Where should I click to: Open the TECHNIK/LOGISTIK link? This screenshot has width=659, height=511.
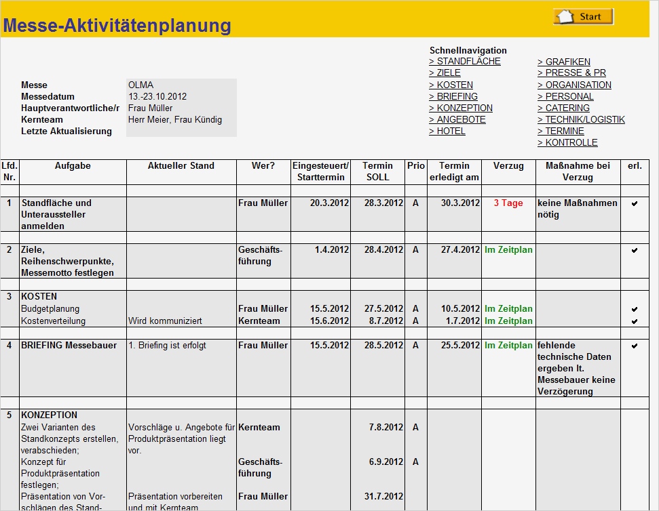[581, 119]
